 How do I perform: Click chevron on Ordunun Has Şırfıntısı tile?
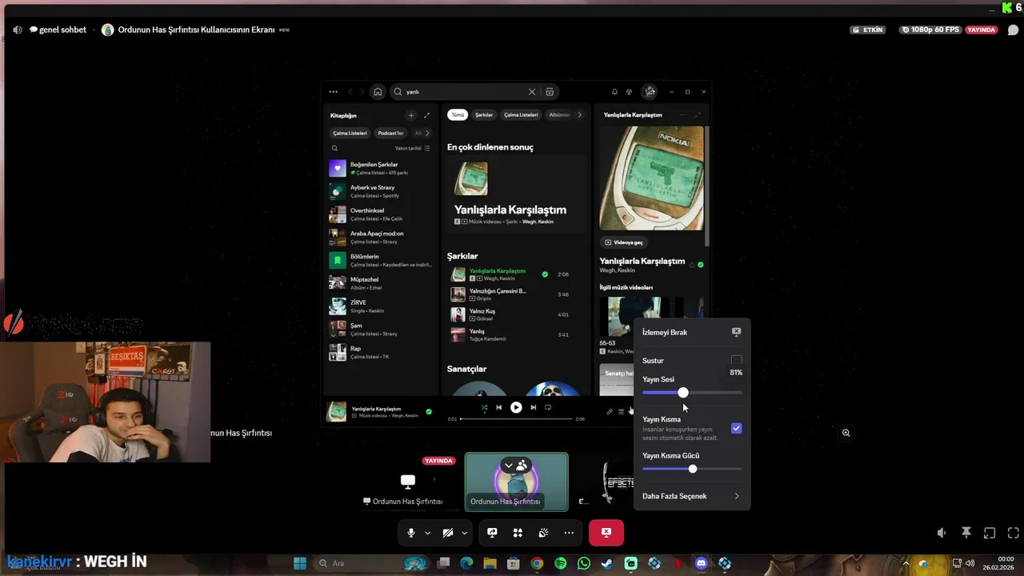(509, 465)
